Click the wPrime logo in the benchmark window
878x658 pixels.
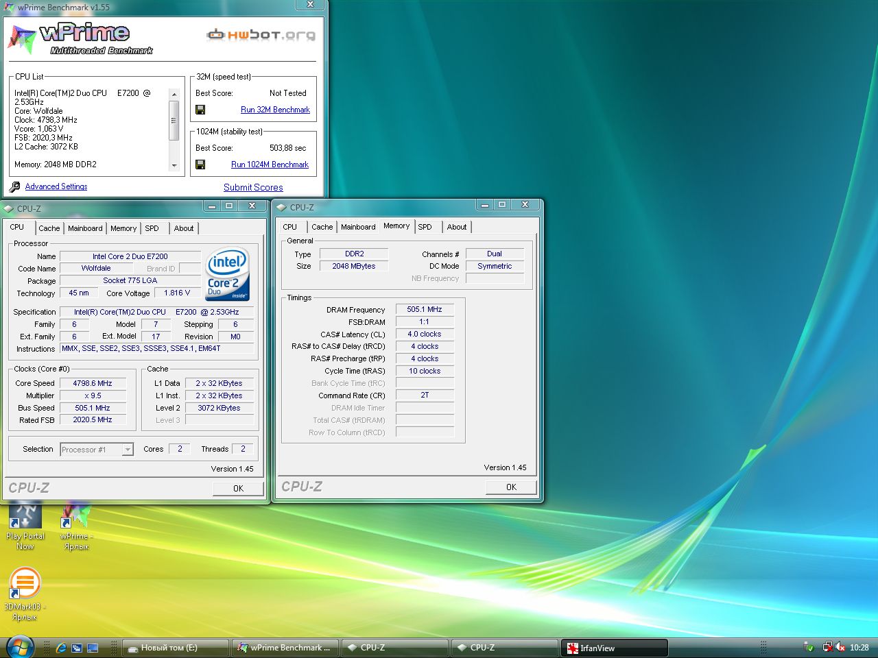coord(80,38)
